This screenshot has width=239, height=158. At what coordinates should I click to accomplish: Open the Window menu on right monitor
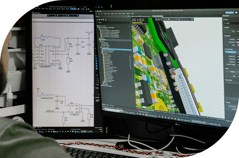[x=129, y=13]
